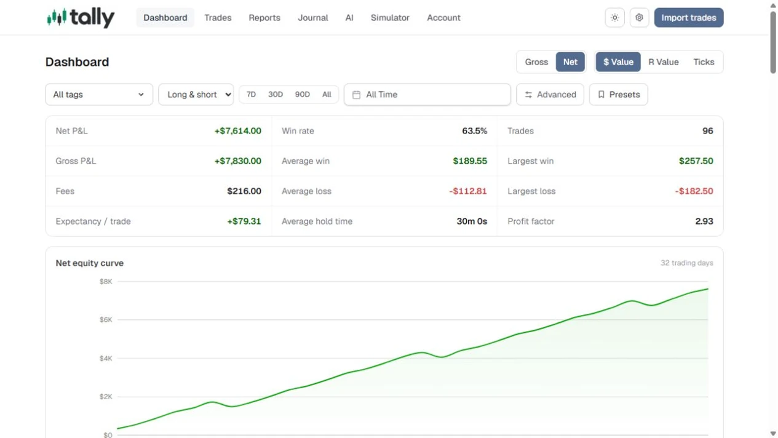Open settings gear icon
The width and height of the screenshot is (778, 438).
[639, 18]
